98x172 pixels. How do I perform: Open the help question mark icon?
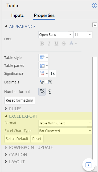[94, 5]
